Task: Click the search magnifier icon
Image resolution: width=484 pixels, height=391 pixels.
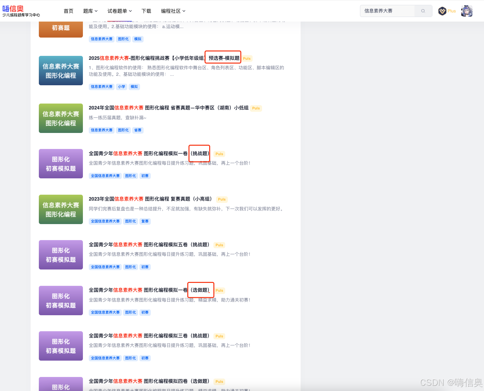Action: (x=423, y=11)
